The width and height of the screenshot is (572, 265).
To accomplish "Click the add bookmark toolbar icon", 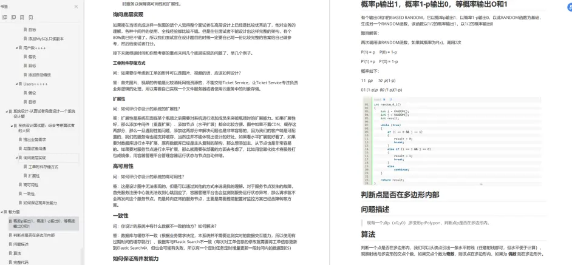I will point(22,17).
